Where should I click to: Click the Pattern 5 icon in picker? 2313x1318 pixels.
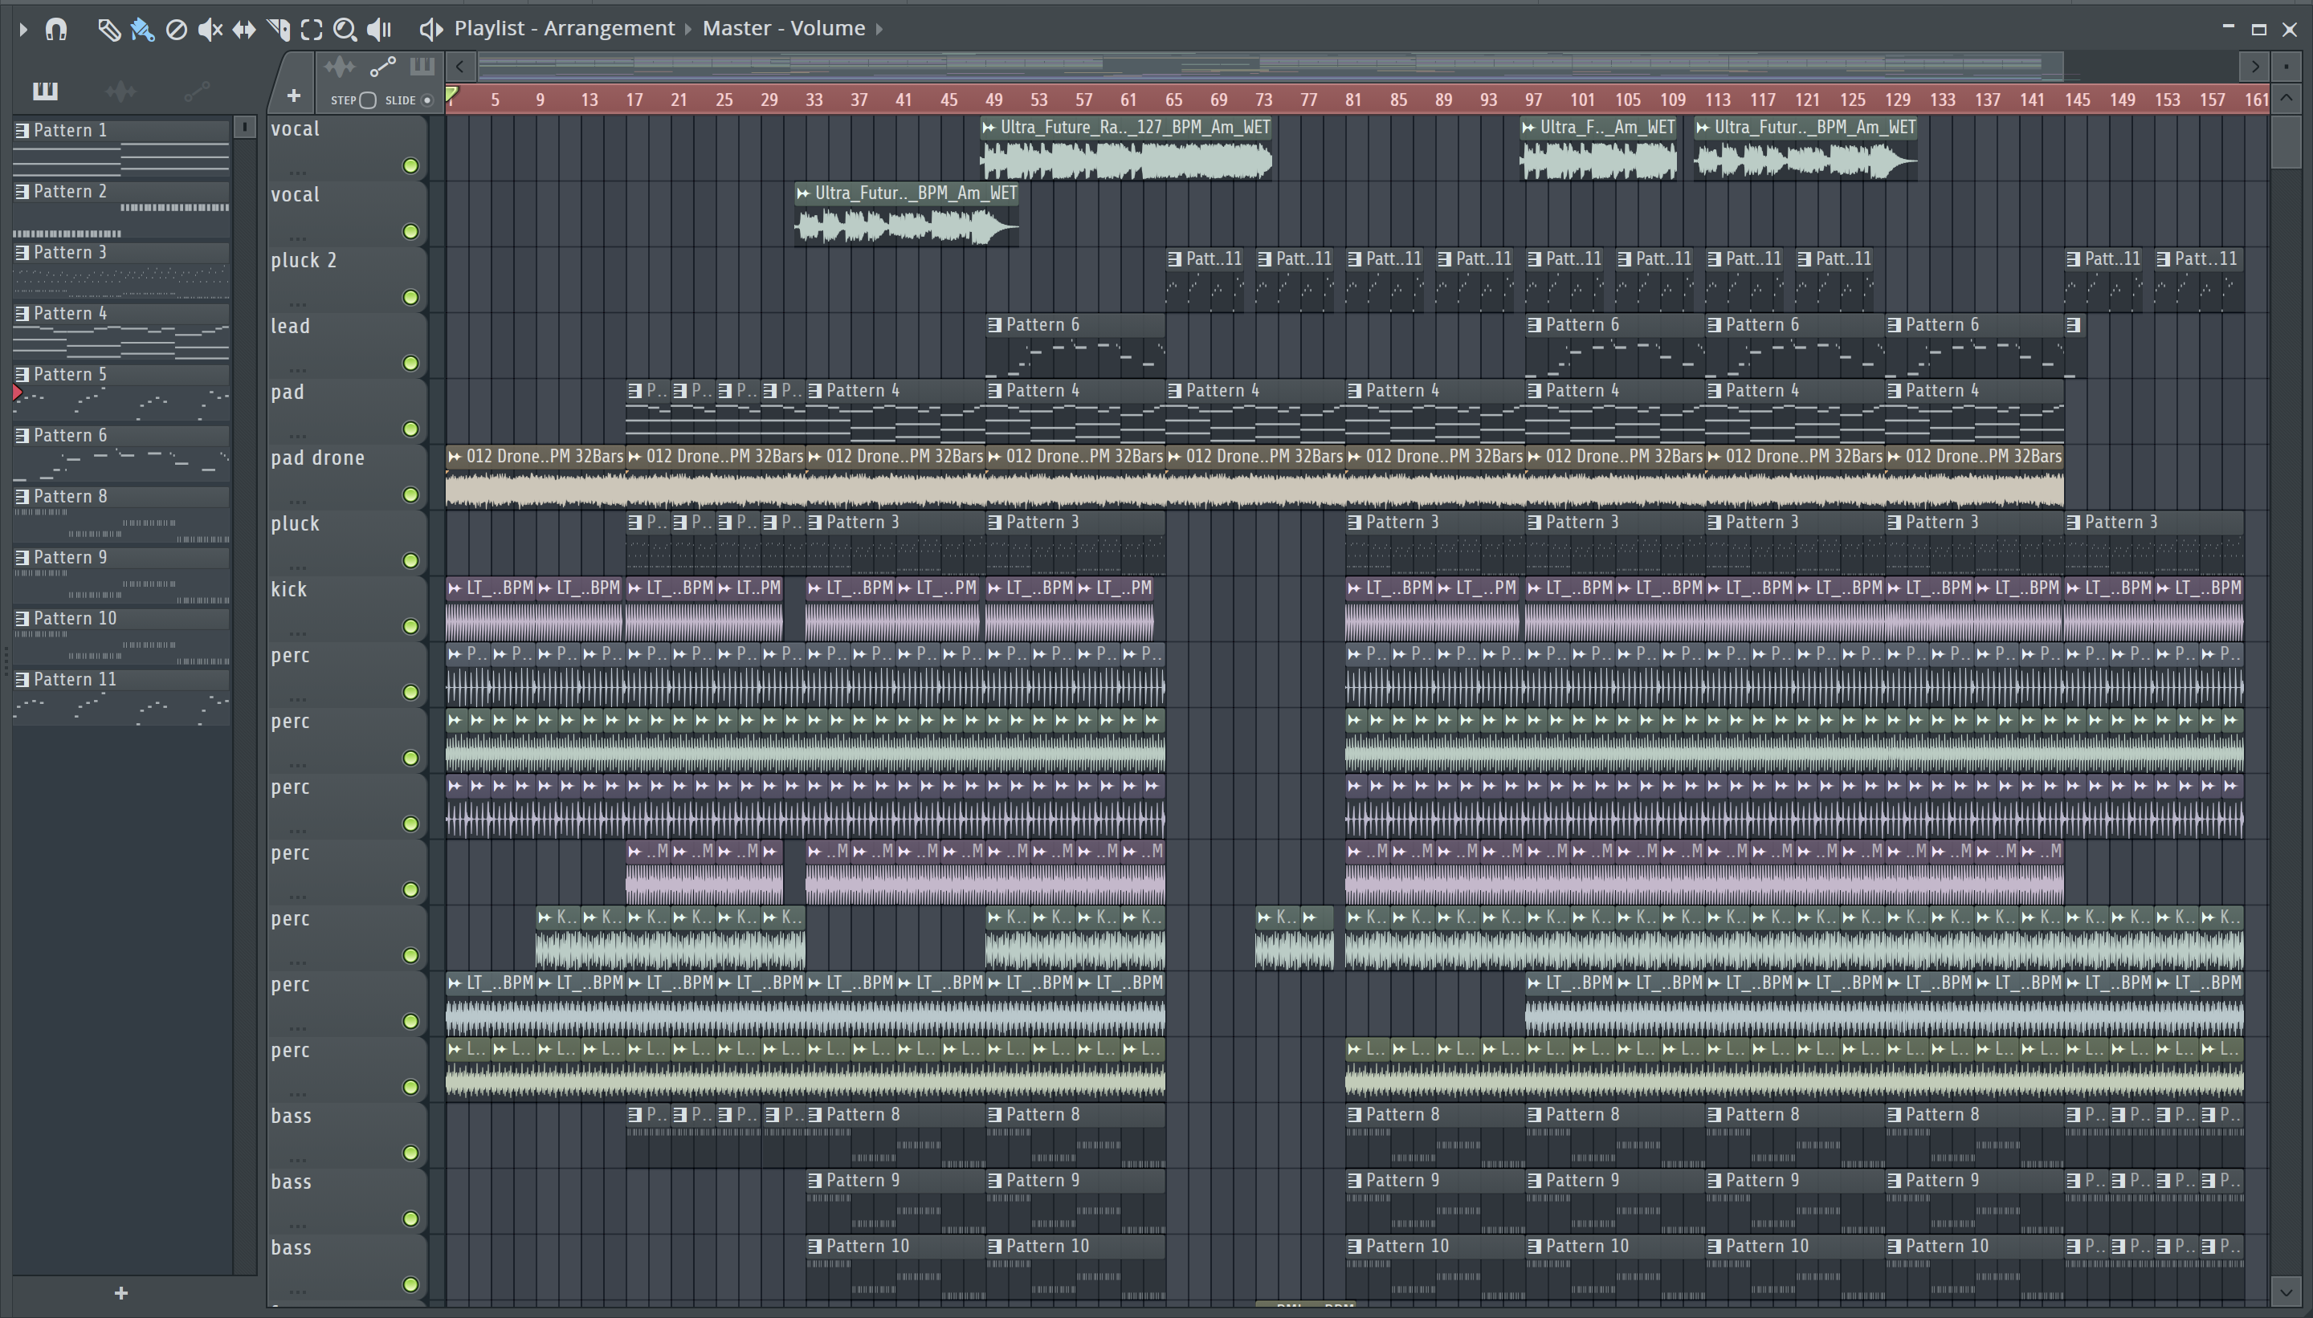click(22, 375)
